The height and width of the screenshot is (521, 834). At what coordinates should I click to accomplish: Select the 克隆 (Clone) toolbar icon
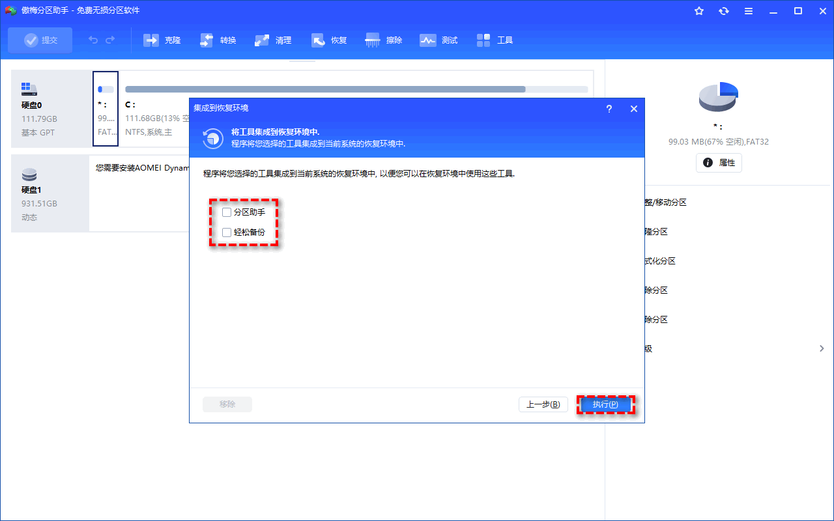162,40
